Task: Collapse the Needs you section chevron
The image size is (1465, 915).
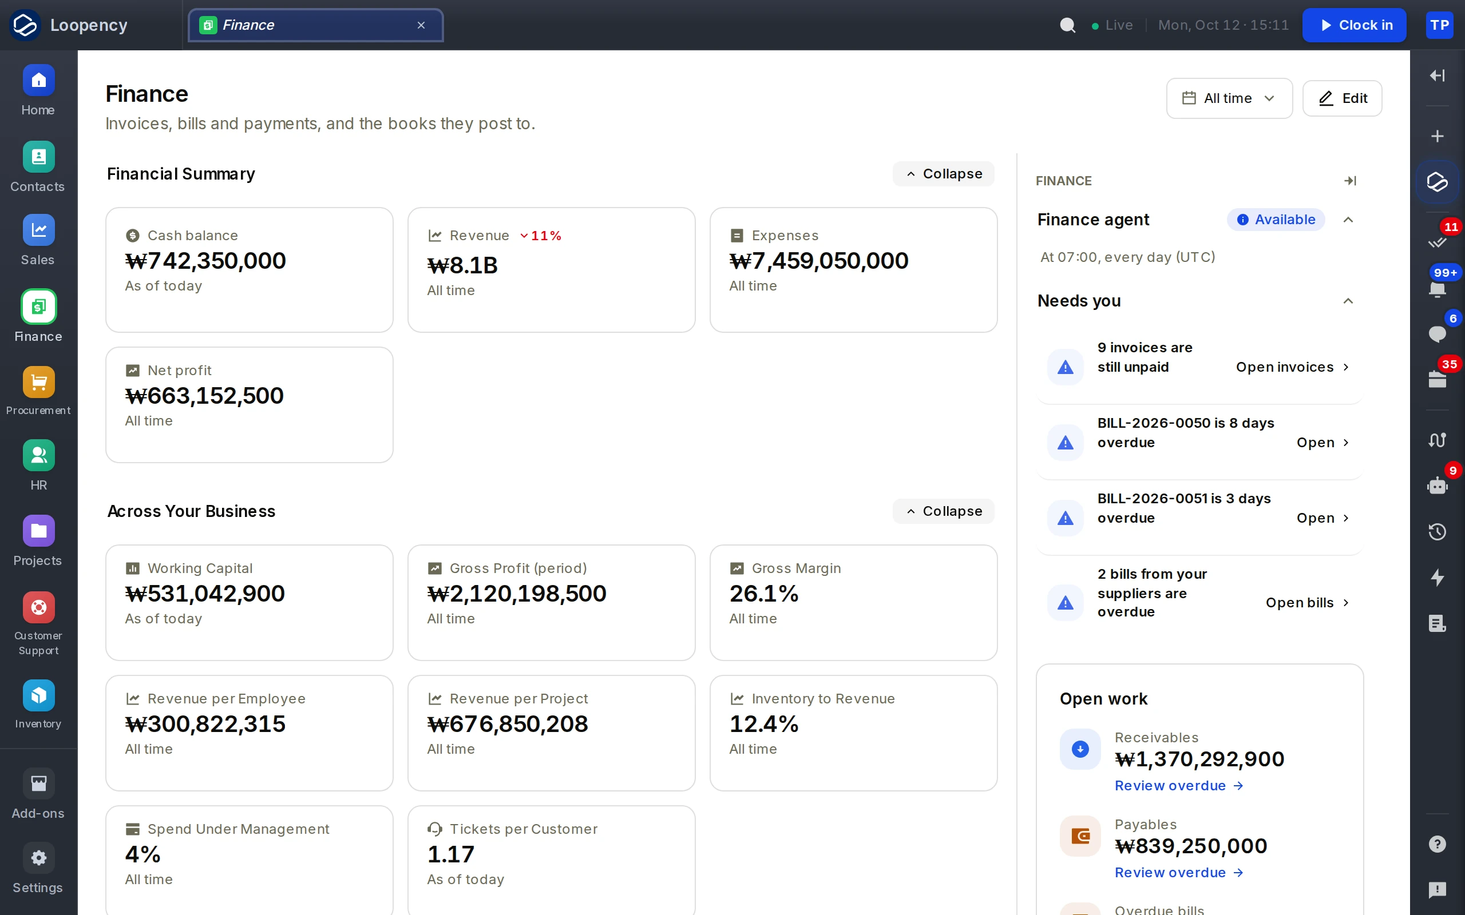Action: tap(1348, 301)
